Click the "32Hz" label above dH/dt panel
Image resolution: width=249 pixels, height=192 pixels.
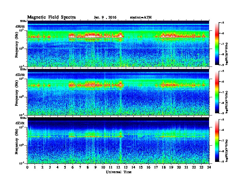coord(23,21)
